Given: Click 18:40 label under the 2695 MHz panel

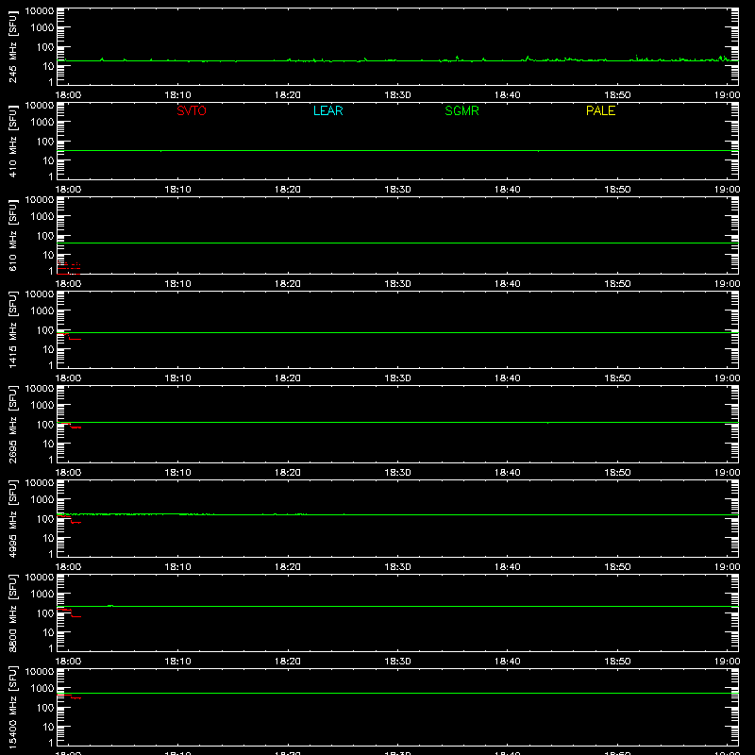Looking at the screenshot, I should point(507,473).
